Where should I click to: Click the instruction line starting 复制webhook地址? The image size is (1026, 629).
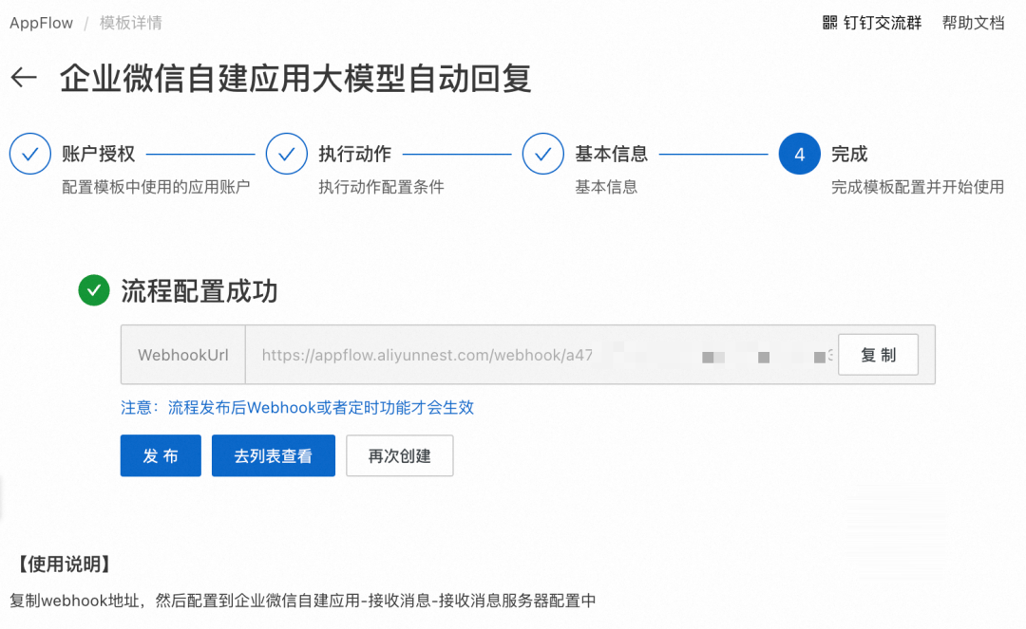click(303, 601)
